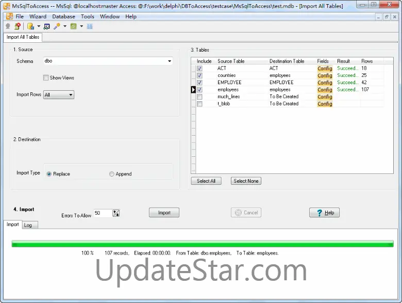Click the Errors To Allow input field

pyautogui.click(x=103, y=213)
